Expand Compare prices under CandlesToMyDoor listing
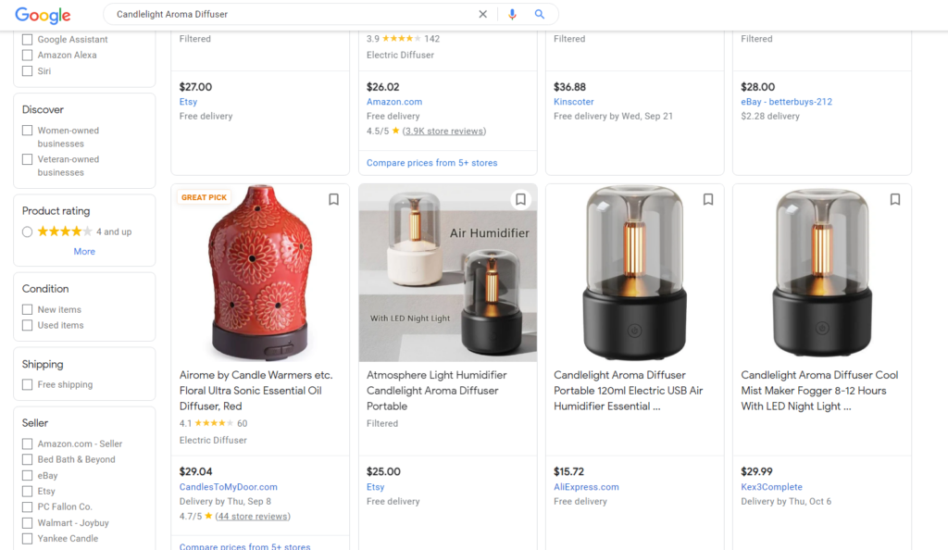This screenshot has height=550, width=948. pos(244,546)
